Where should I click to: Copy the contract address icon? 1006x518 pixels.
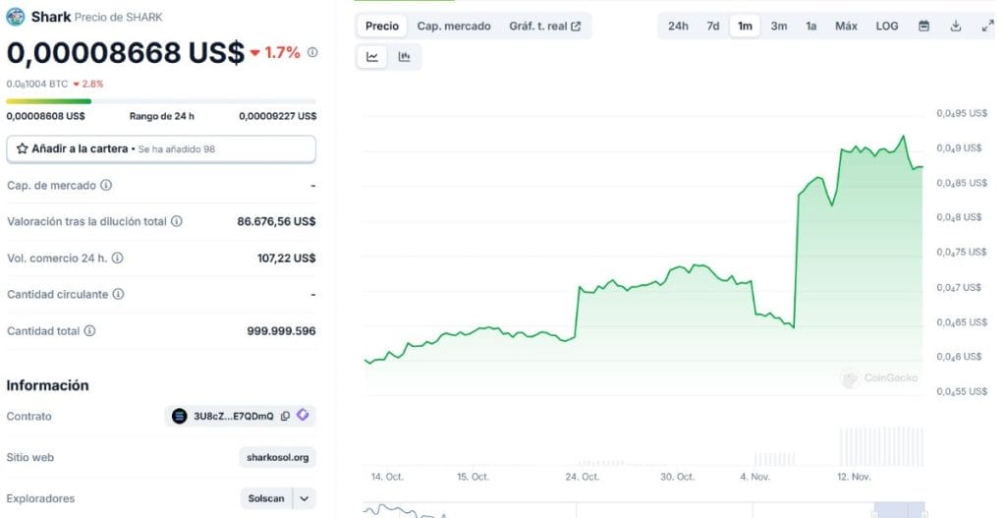[285, 416]
